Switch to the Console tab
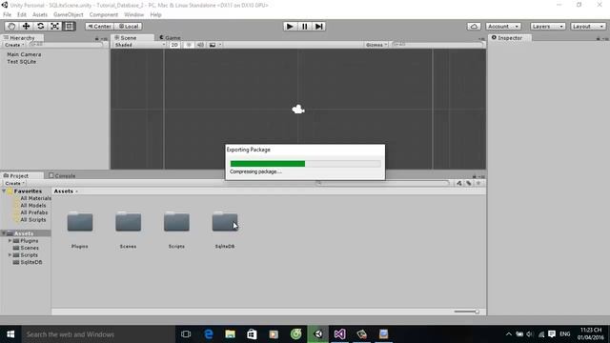Image resolution: width=610 pixels, height=343 pixels. (62, 175)
